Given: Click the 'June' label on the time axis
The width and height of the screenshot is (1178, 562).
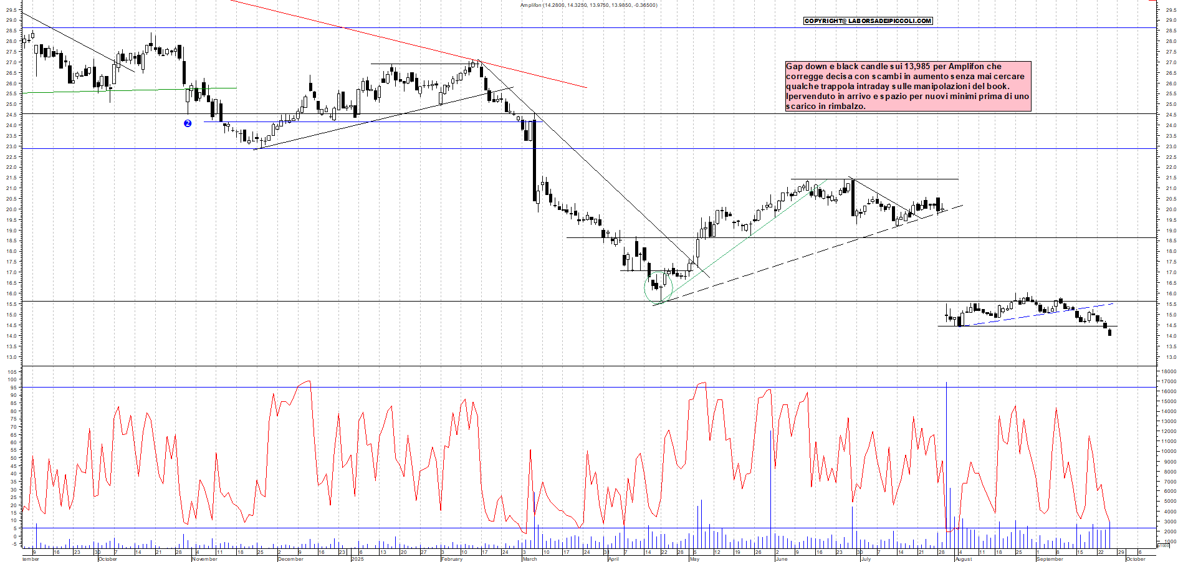Looking at the screenshot, I should pos(782,559).
